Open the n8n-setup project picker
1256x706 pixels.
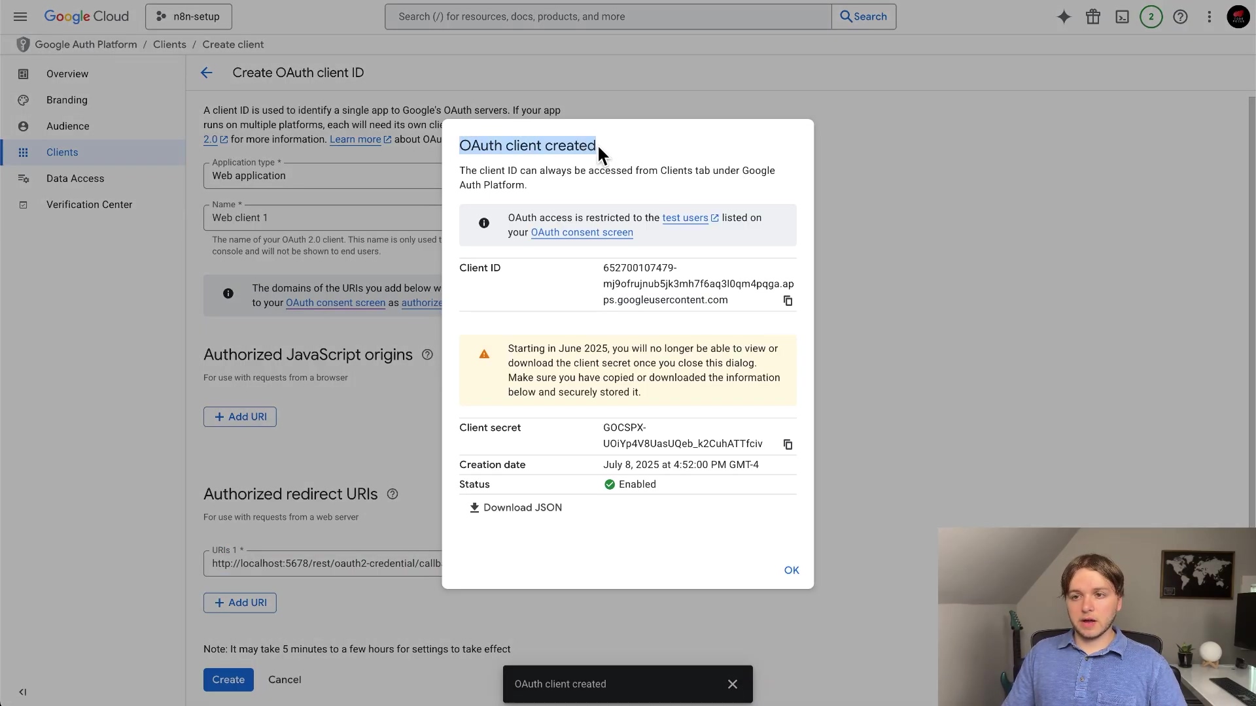point(188,16)
